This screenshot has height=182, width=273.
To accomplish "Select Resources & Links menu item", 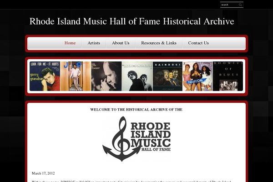I will pos(159,43).
